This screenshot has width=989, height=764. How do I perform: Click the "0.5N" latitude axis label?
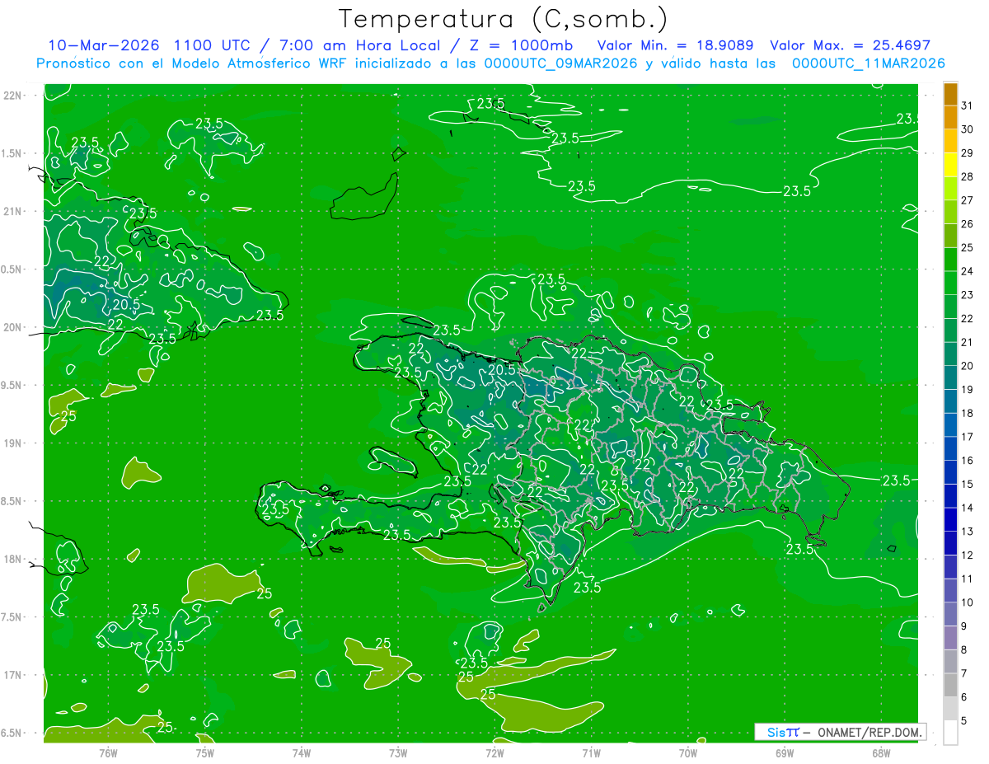(11, 270)
